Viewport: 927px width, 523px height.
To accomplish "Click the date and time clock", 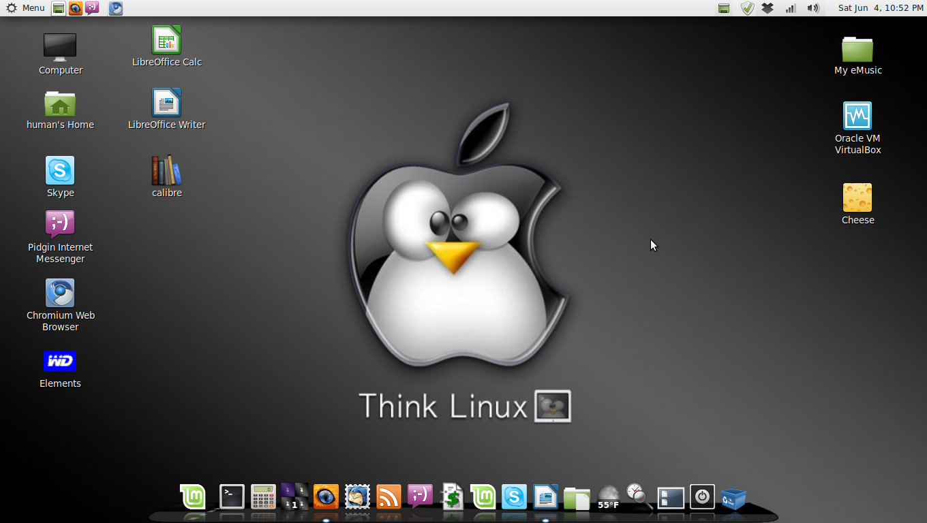I will point(880,8).
